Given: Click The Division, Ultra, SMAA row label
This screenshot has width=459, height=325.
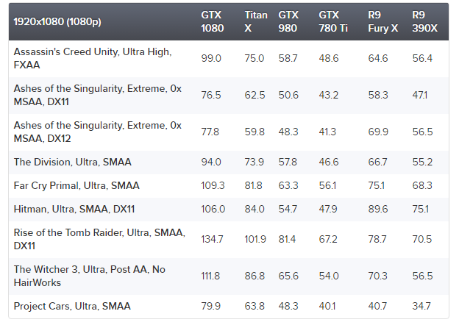Looking at the screenshot, I should click(x=73, y=162).
